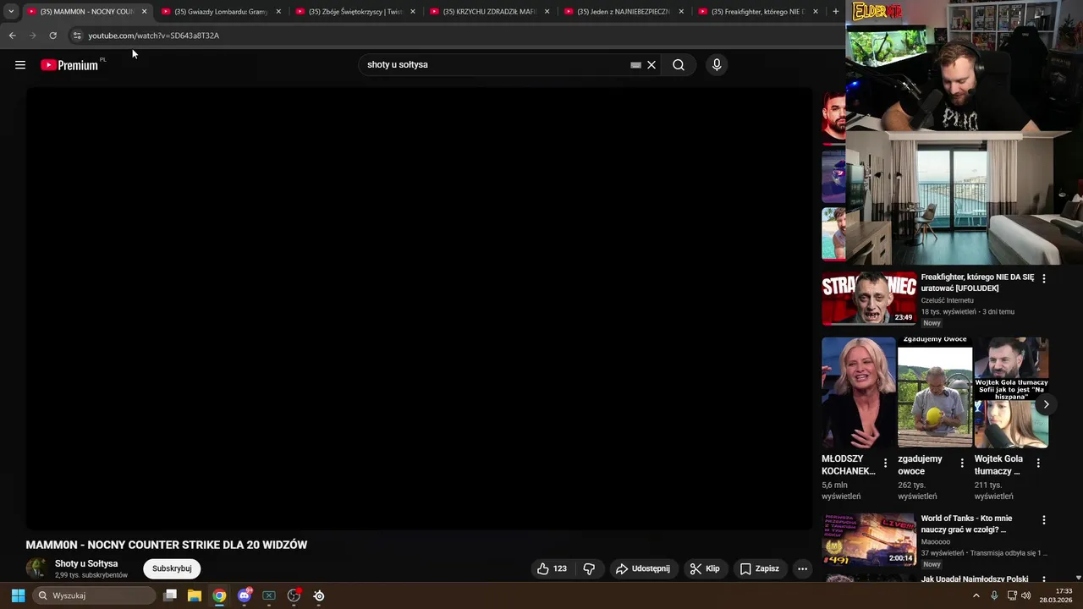View site information icon in address bar
The width and height of the screenshot is (1083, 609).
(x=77, y=36)
